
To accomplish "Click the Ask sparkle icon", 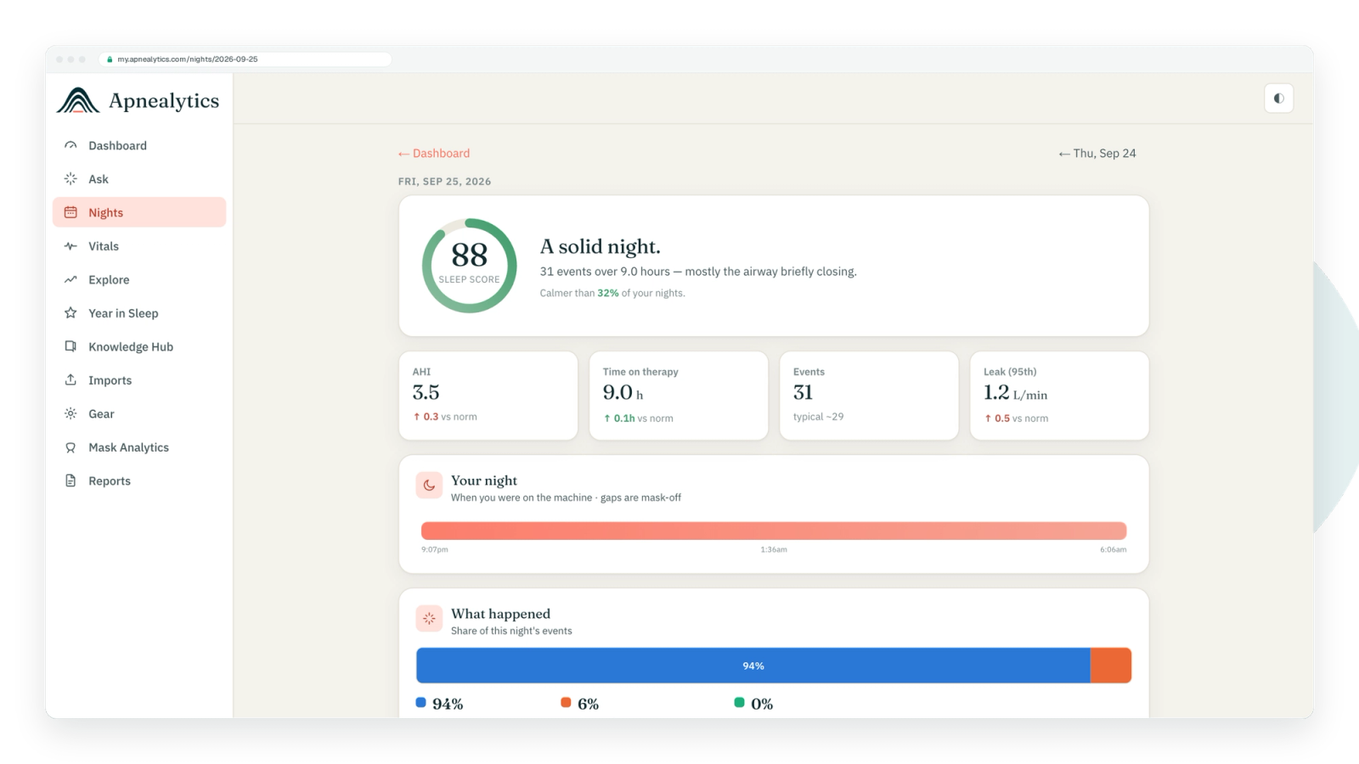I will tap(70, 179).
